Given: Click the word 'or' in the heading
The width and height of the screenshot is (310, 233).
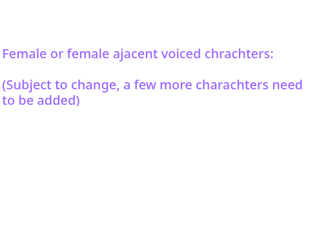Looking at the screenshot, I should 57,54.
